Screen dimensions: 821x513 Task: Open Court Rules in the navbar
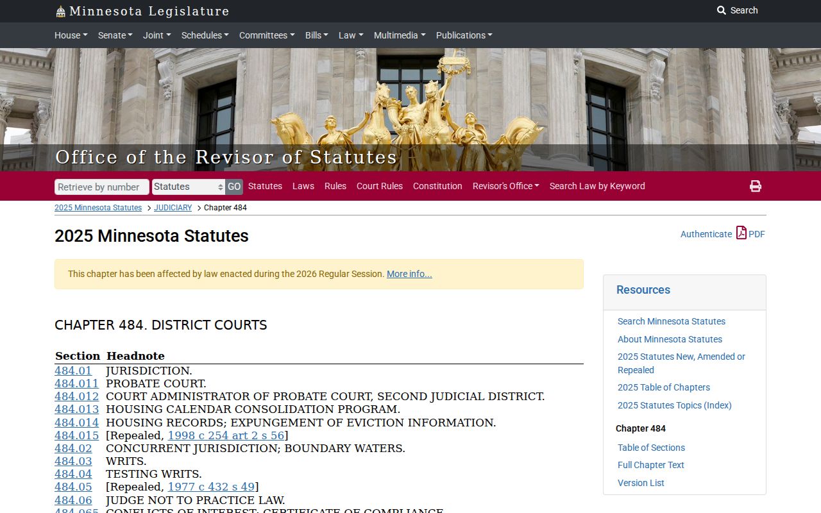coord(380,186)
